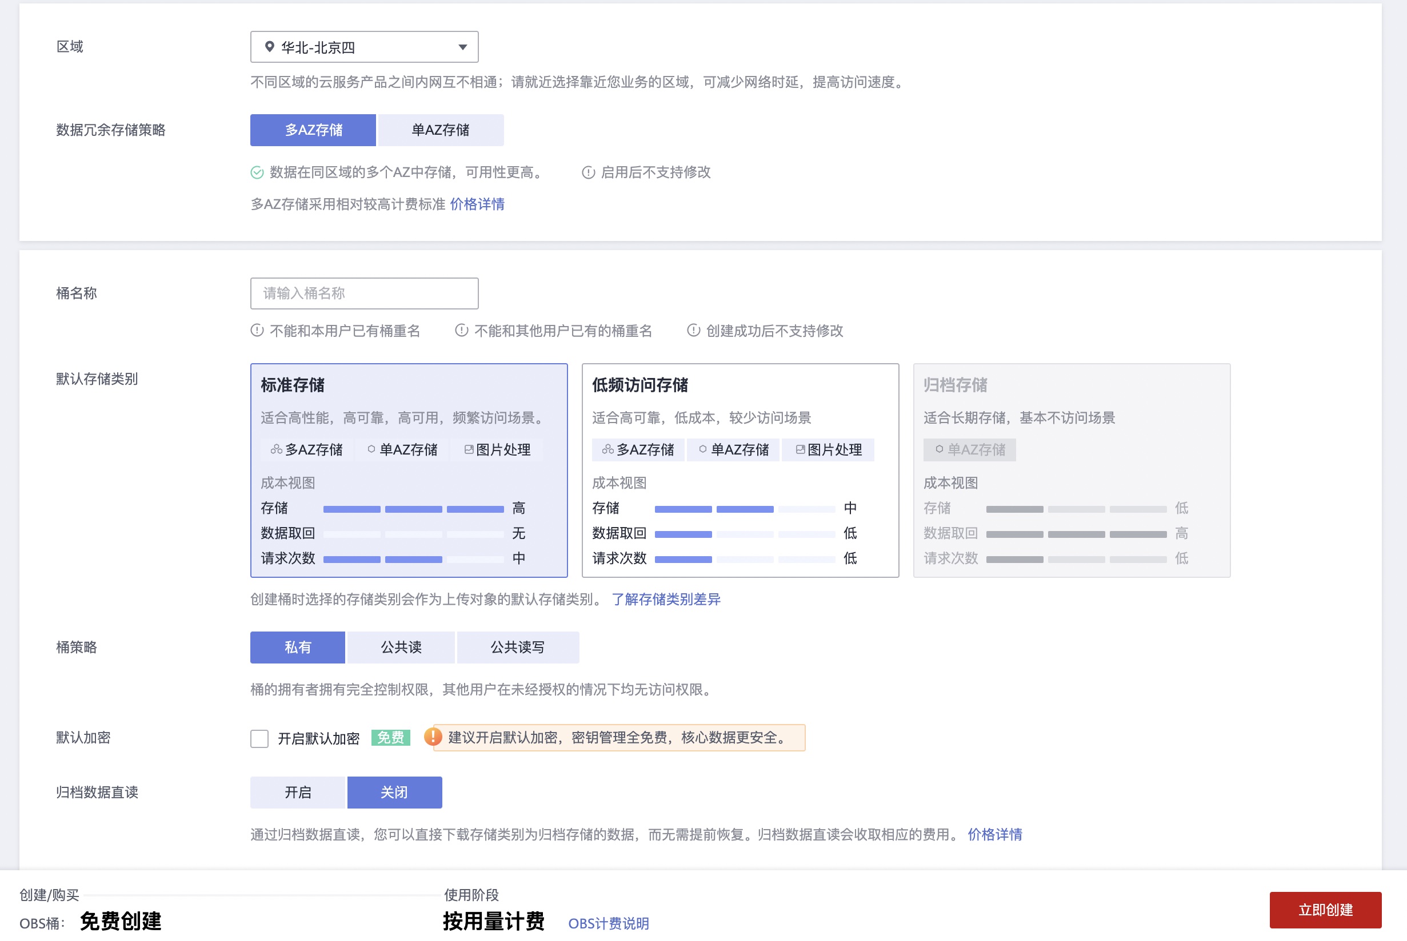Click the orange warning icon next to encryption tip
The height and width of the screenshot is (941, 1407).
click(433, 737)
